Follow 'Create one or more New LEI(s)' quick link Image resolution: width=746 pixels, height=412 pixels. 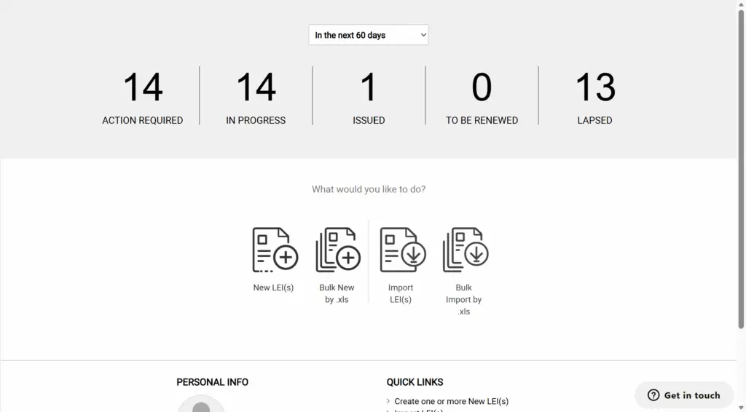pyautogui.click(x=451, y=402)
